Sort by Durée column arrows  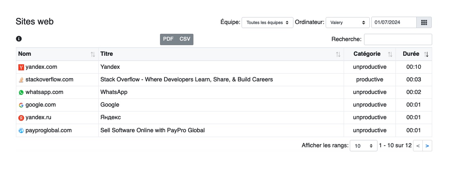[426, 54]
